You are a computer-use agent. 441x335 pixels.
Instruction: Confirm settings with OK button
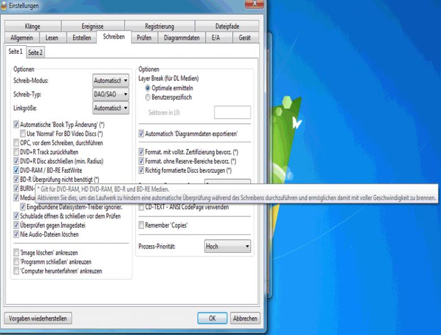click(x=212, y=319)
